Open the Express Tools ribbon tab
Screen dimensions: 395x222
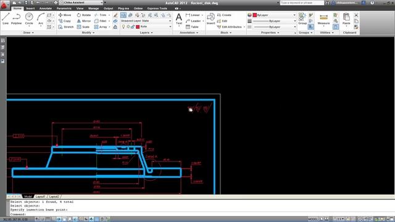point(157,8)
